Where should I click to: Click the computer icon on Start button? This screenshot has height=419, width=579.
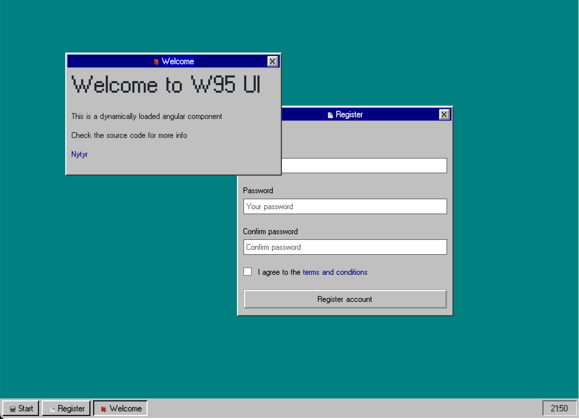click(x=12, y=409)
